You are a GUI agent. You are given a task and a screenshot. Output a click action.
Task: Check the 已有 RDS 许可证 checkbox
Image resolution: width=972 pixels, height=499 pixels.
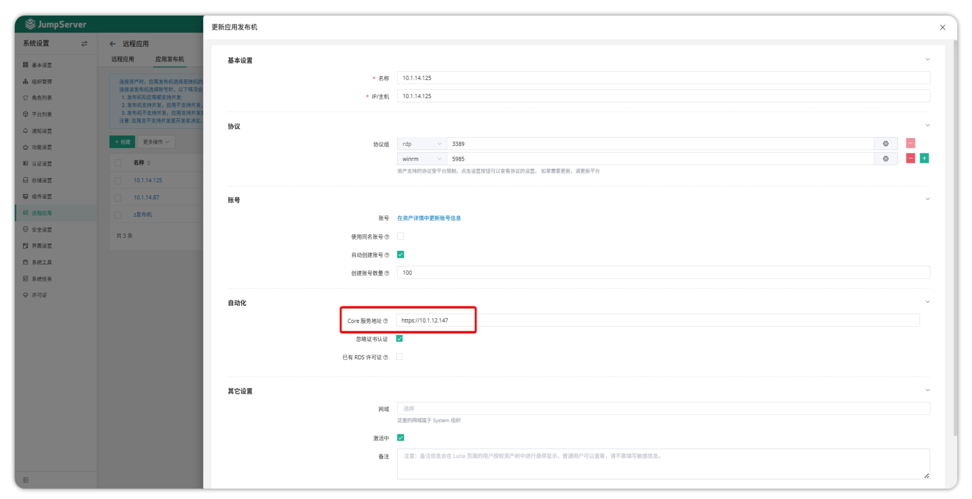point(399,357)
